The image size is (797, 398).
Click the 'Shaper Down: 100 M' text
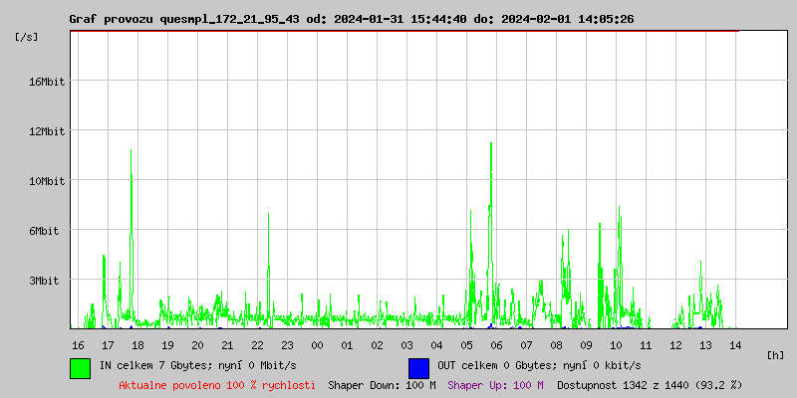click(382, 384)
